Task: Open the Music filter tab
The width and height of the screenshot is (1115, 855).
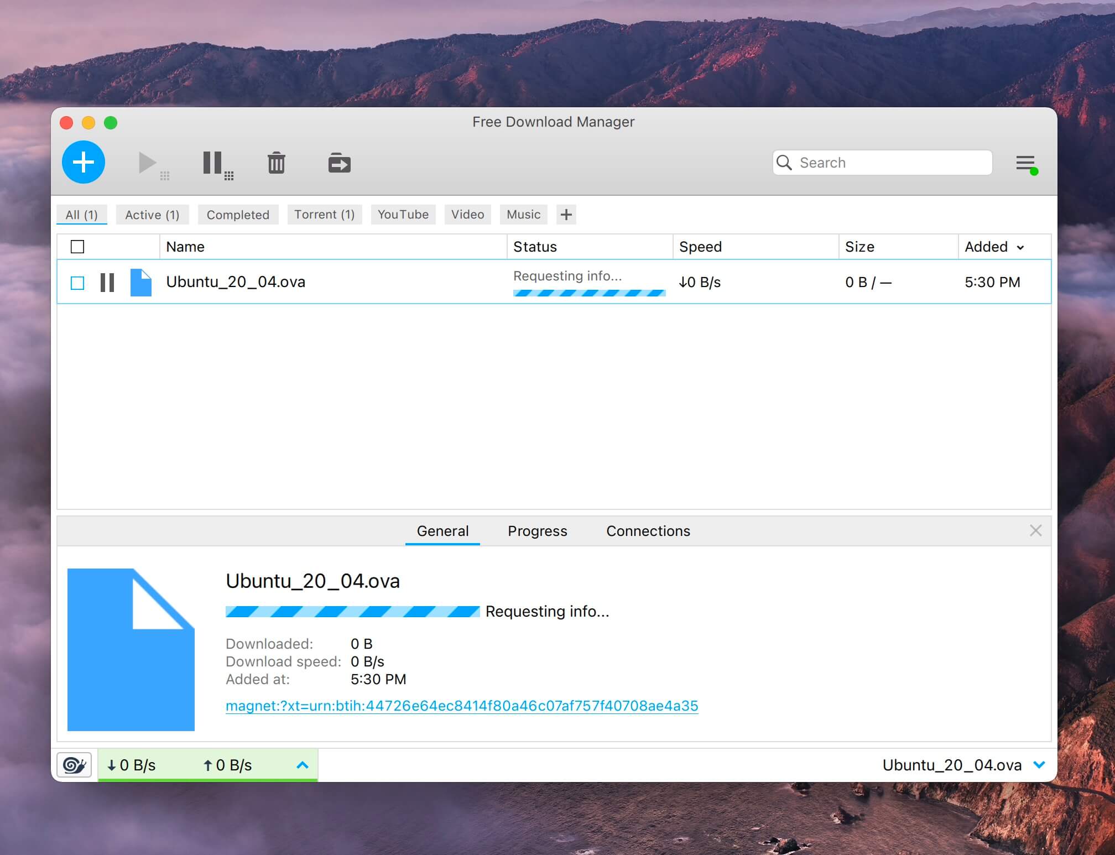Action: coord(524,215)
